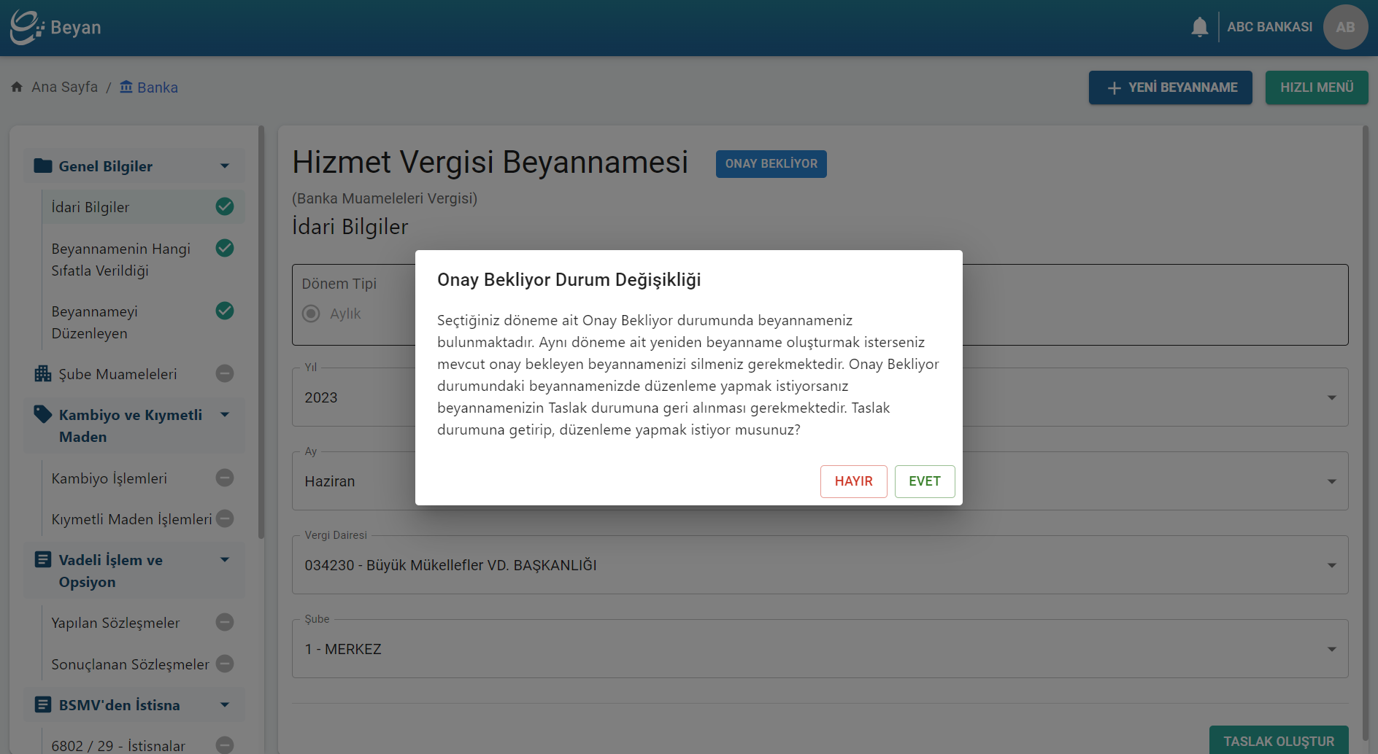Click the Banka breadcrumb link

coord(158,88)
